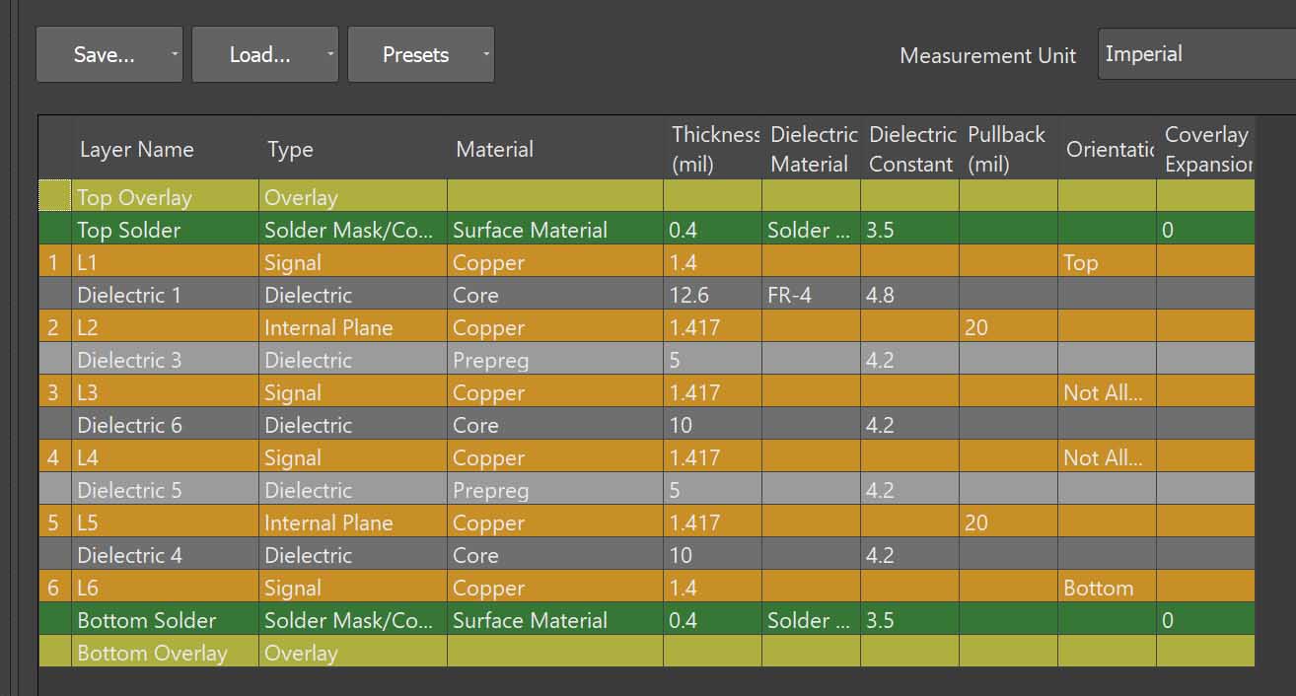Expand the Load button dropdown arrow
Screen dimensions: 1296x696
pyautogui.click(x=330, y=55)
